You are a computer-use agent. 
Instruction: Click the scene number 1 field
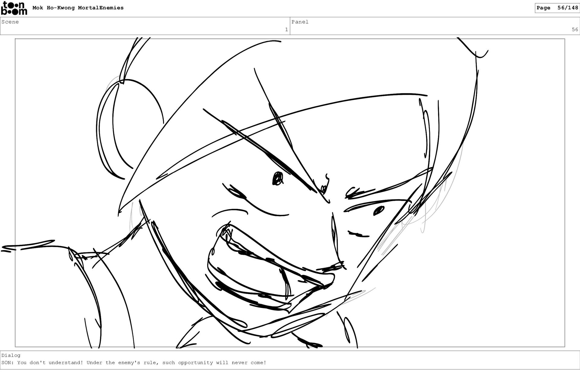coord(286,30)
